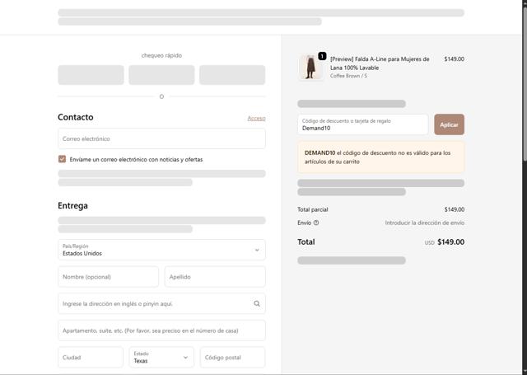This screenshot has width=527, height=375.
Task: Click the discount code field containing Demand10
Action: click(362, 124)
